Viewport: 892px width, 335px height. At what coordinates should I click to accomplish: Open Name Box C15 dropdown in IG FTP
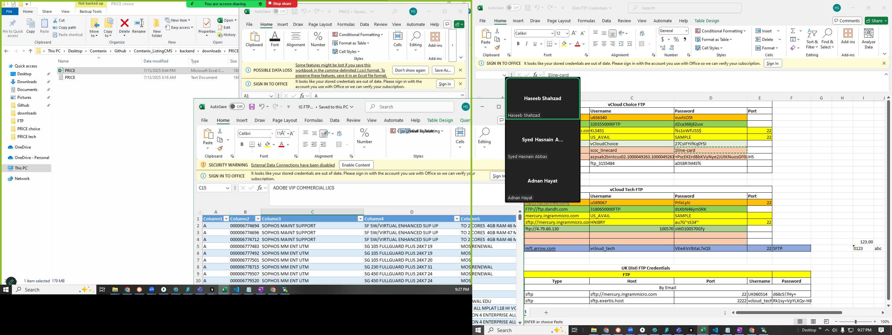(x=228, y=188)
